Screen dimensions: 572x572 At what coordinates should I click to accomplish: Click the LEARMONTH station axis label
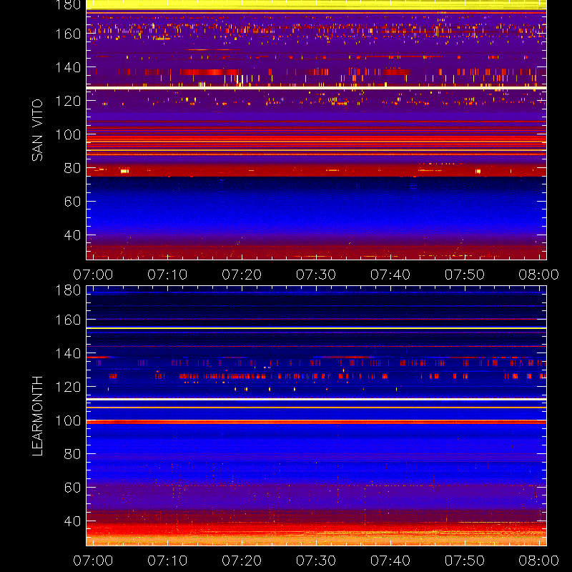(37, 415)
